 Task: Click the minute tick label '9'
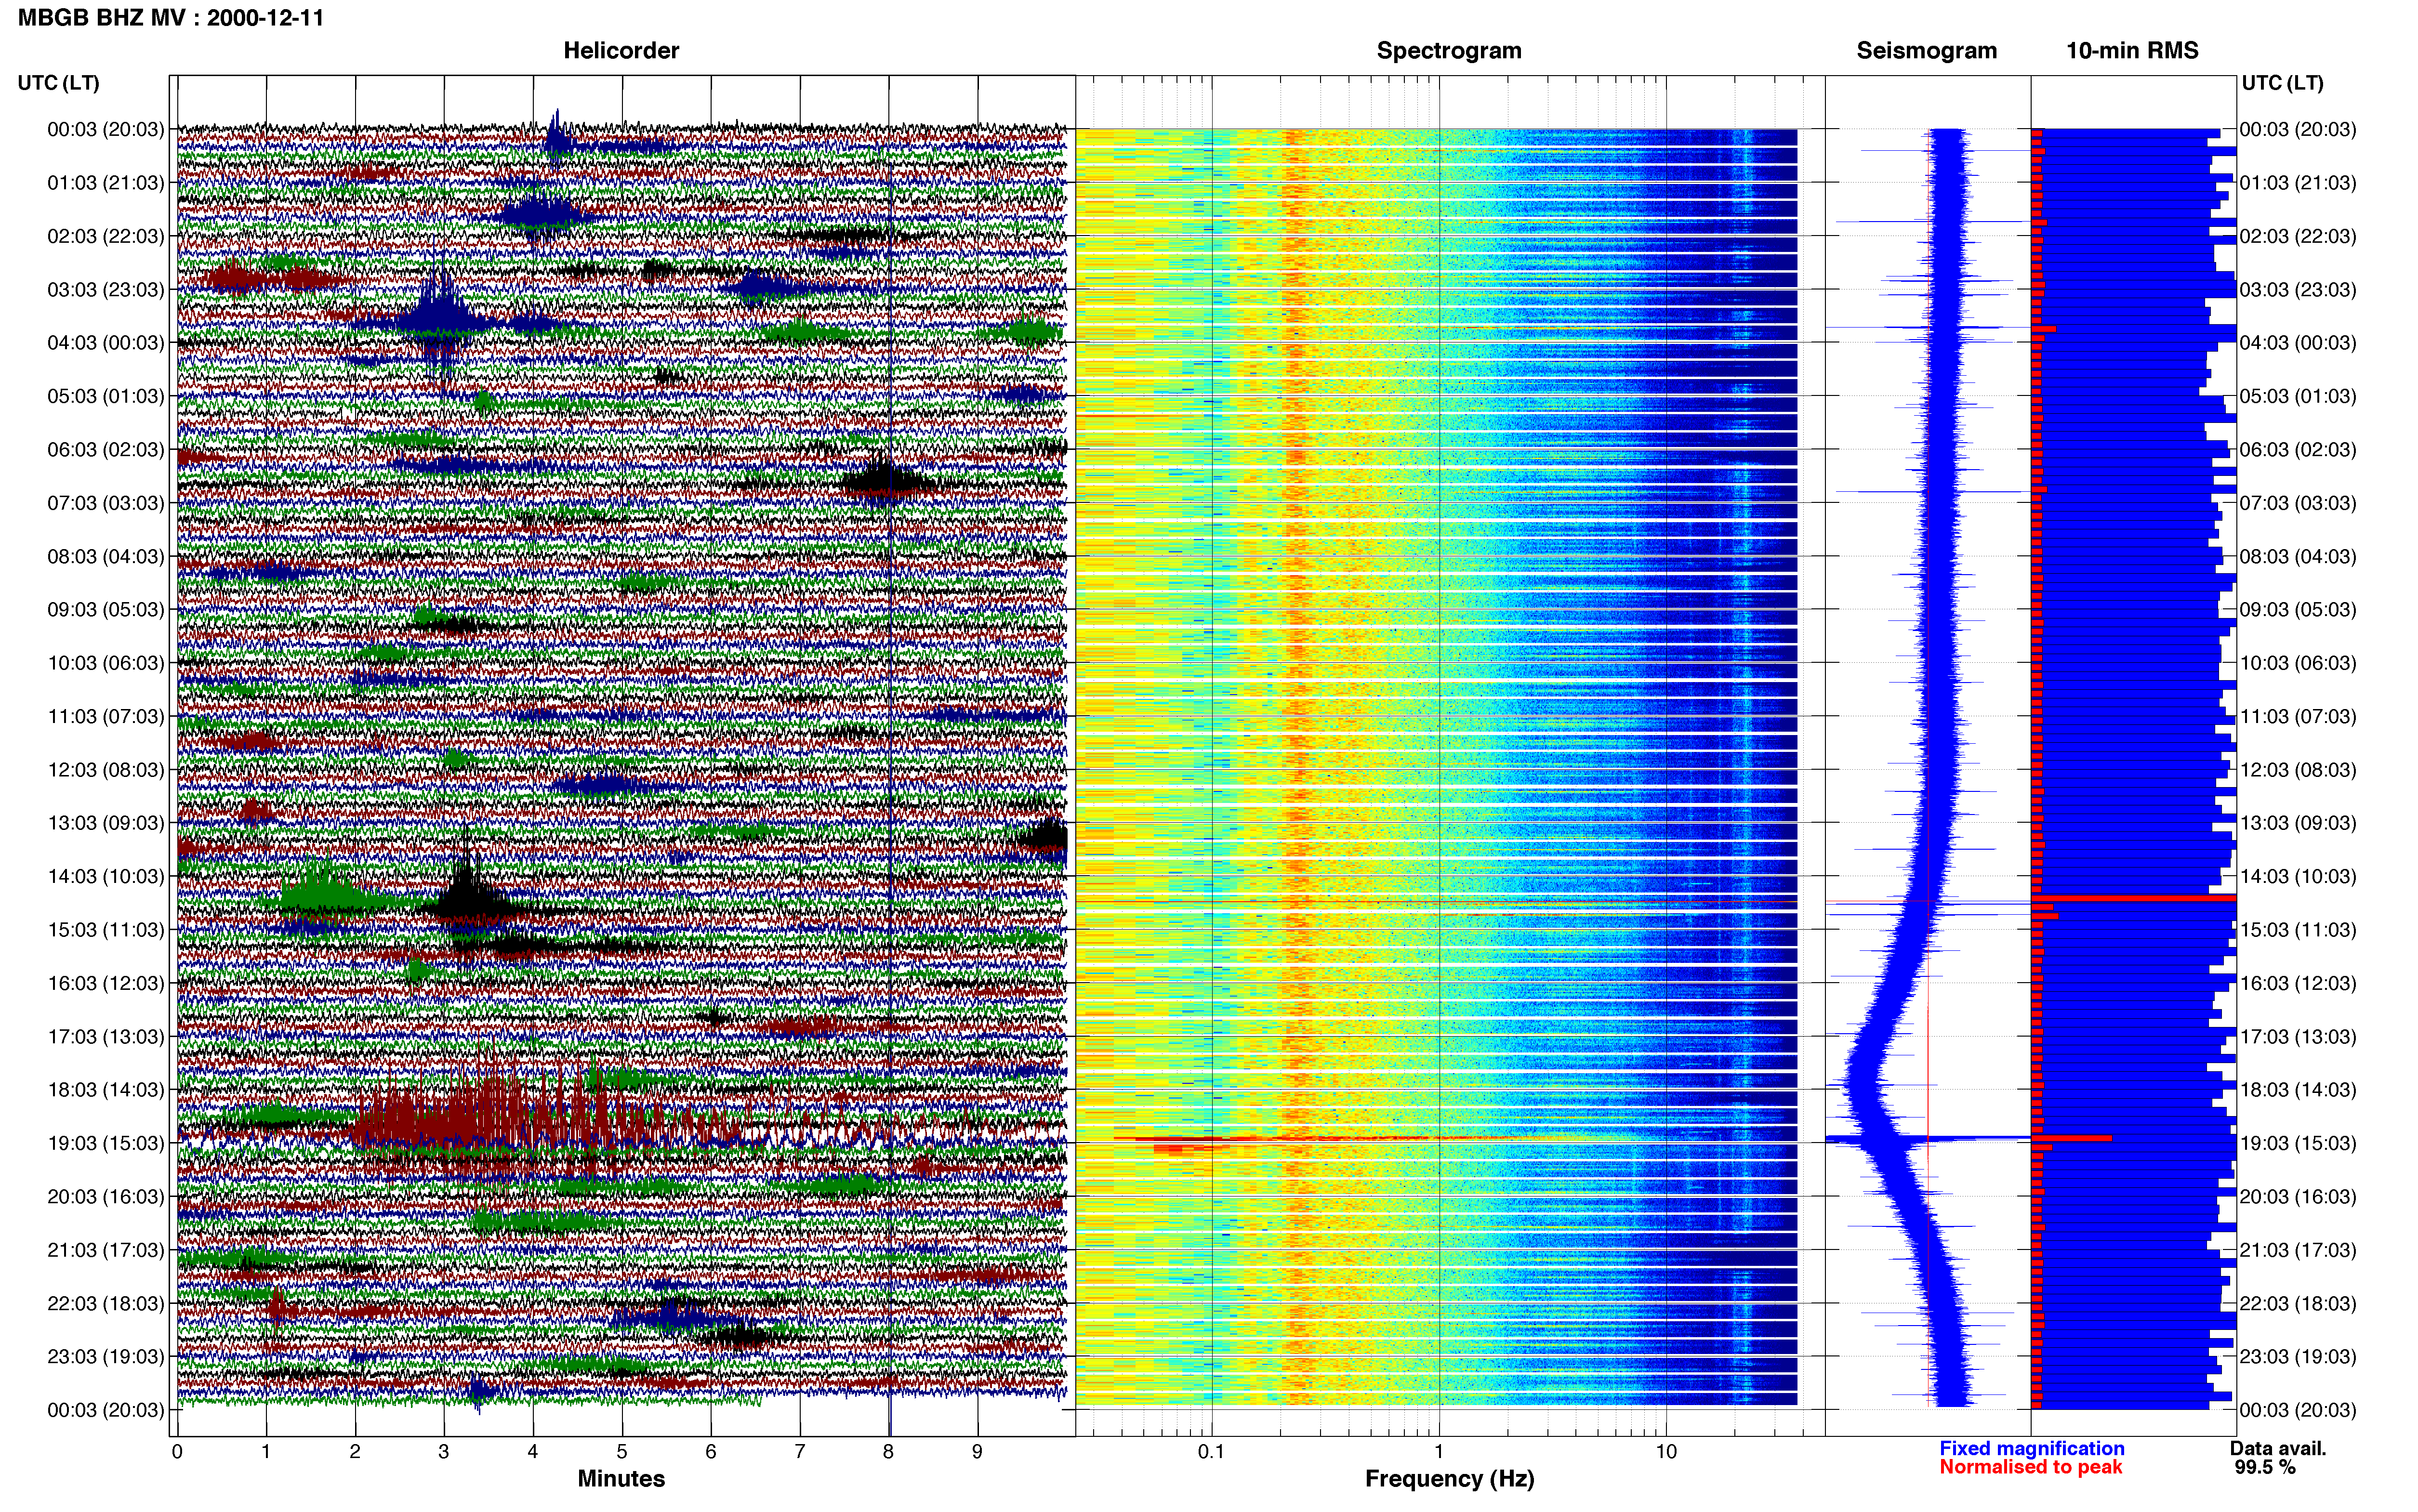[977, 1452]
